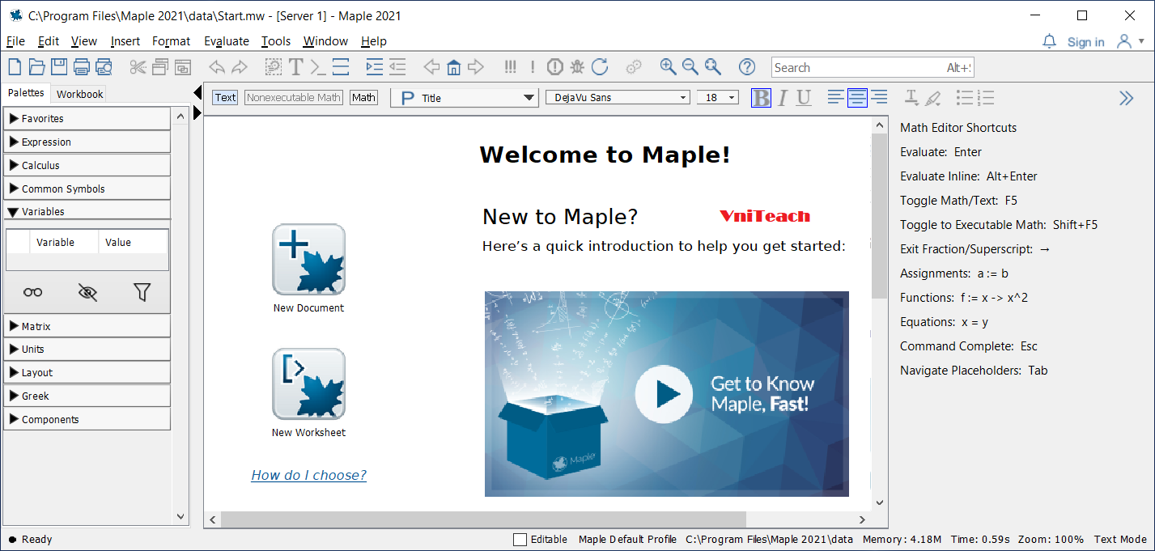The image size is (1155, 551).
Task: Show watched variables with glasses icon
Action: [33, 293]
